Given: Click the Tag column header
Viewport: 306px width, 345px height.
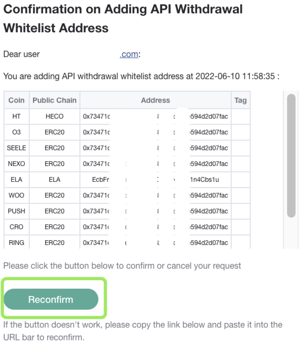Looking at the screenshot, I should coord(241,100).
